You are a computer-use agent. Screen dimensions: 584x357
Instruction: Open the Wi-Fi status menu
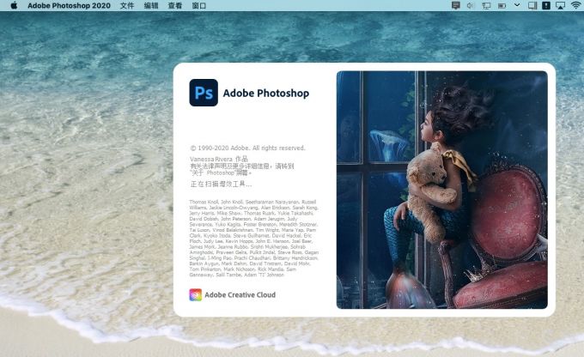tap(576, 6)
